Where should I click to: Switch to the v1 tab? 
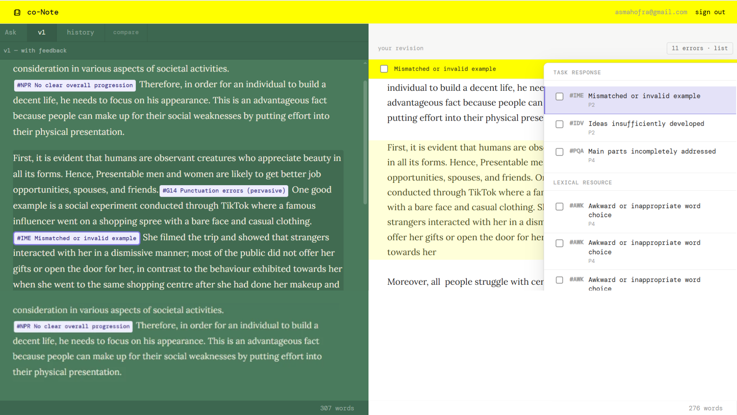pos(42,33)
